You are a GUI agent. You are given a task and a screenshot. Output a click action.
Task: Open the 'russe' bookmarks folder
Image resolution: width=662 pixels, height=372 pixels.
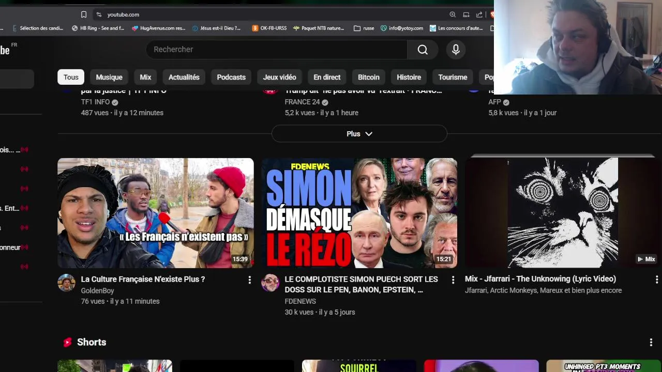point(364,28)
